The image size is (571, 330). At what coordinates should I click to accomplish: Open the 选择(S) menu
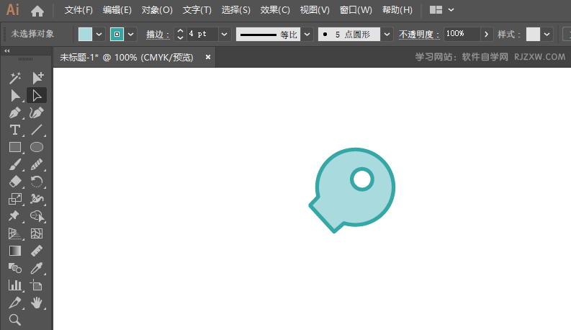tap(236, 10)
